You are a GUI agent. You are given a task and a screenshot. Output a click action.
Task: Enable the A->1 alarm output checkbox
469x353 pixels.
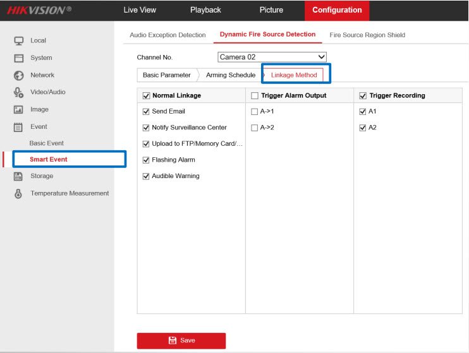(x=255, y=112)
